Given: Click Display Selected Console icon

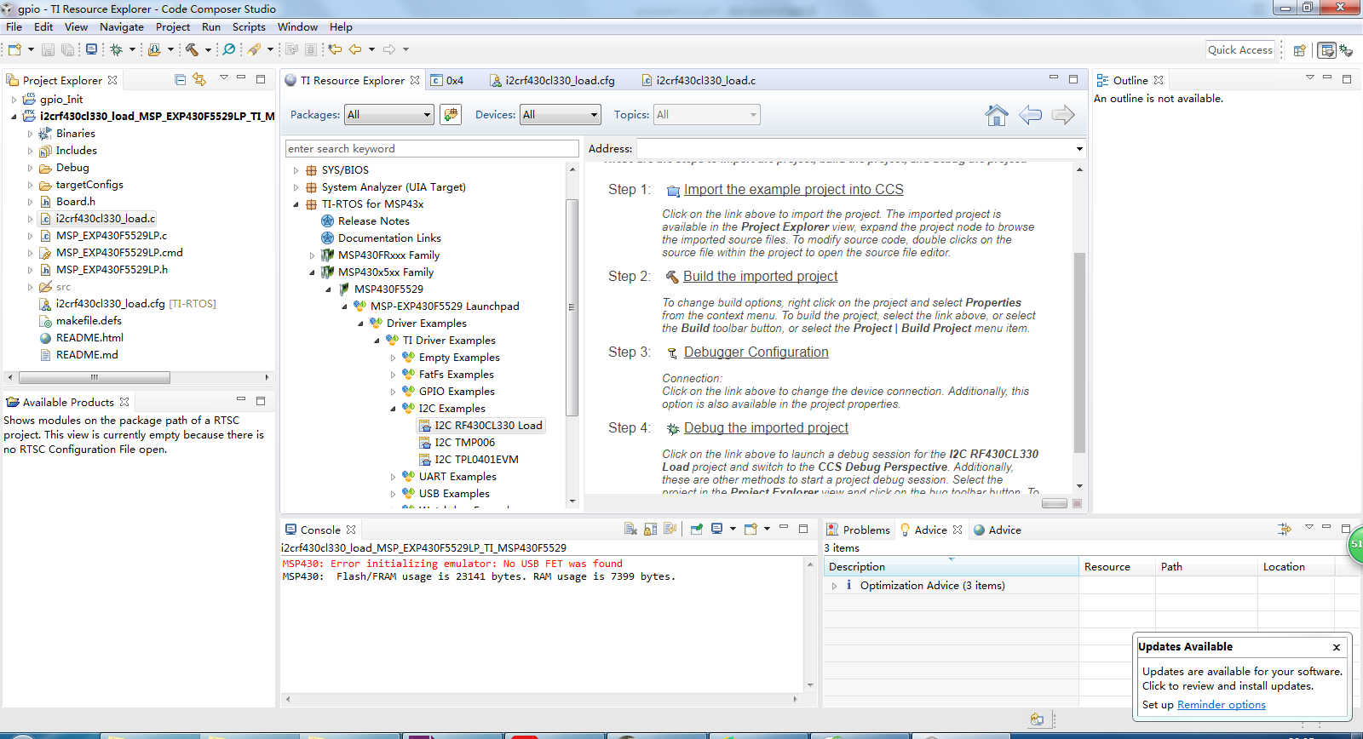Looking at the screenshot, I should (716, 529).
